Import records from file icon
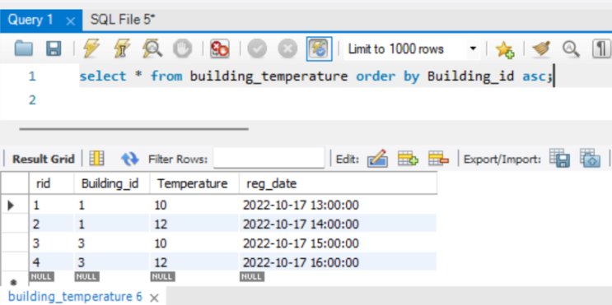The width and height of the screenshot is (612, 305). pos(590,158)
